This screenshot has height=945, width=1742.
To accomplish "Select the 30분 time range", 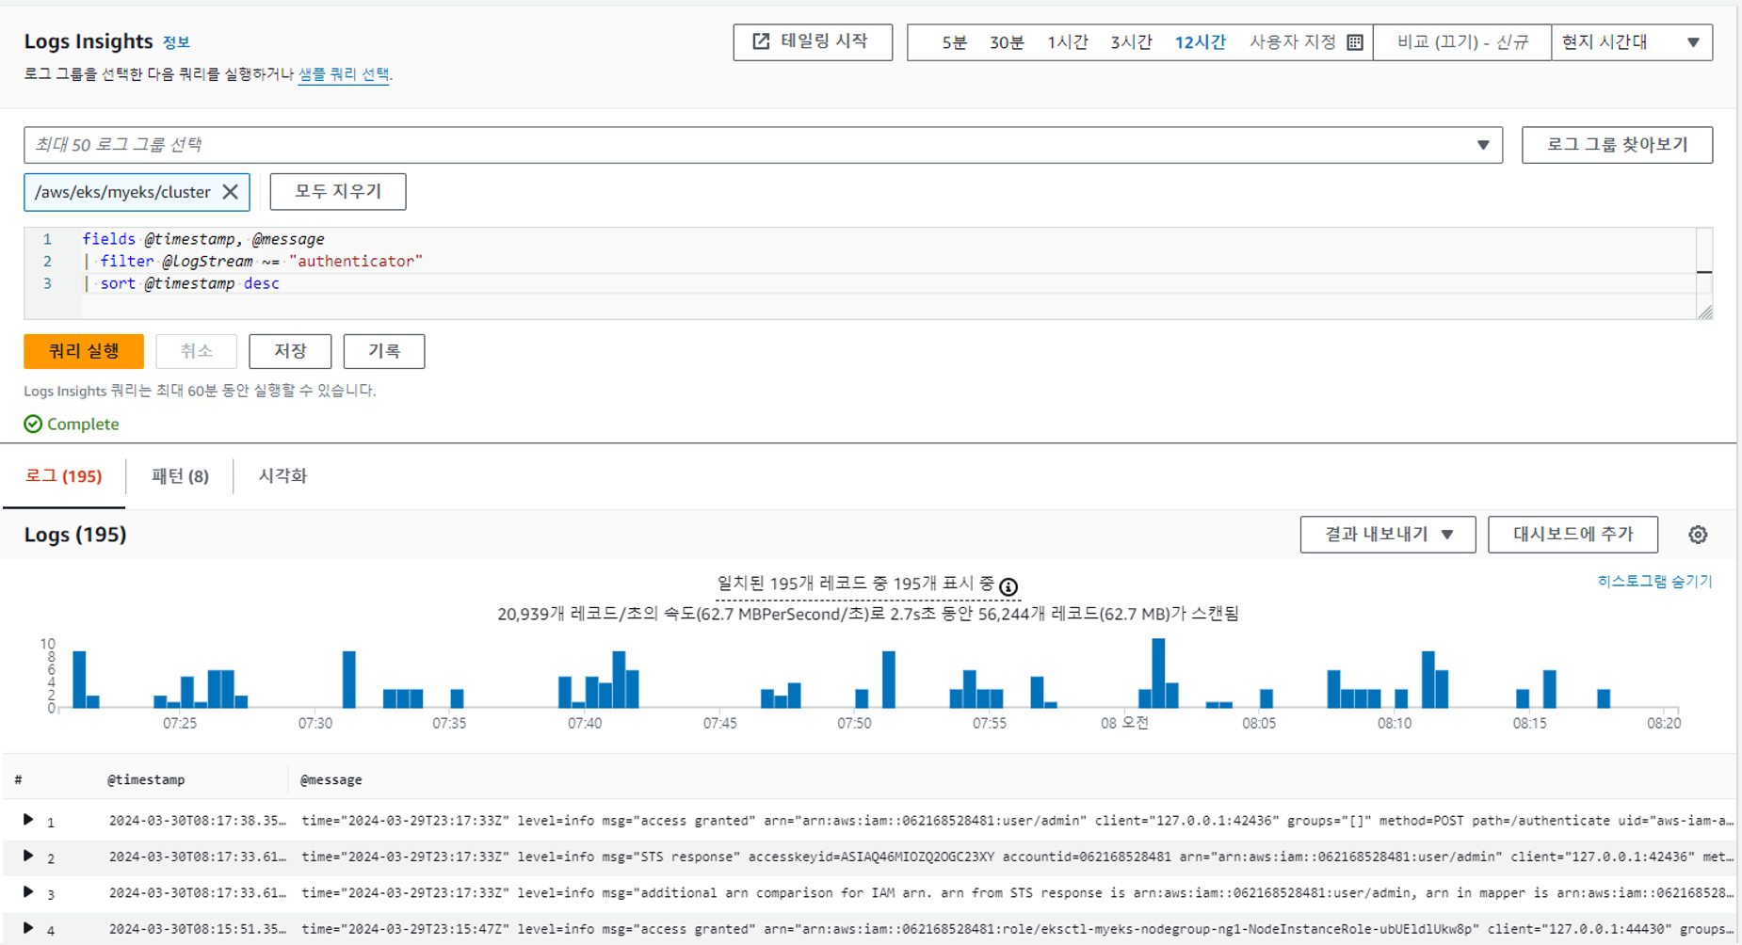I will point(1007,42).
